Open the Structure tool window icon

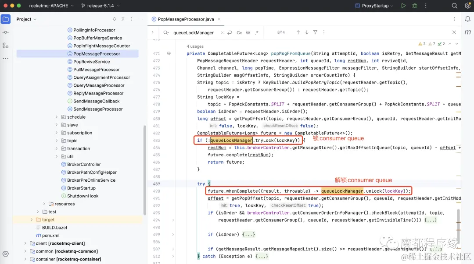point(6,46)
